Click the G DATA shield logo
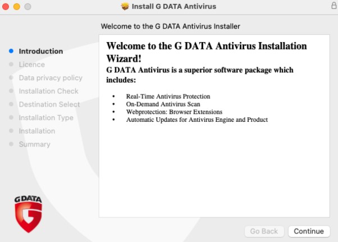 pyautogui.click(x=28, y=214)
